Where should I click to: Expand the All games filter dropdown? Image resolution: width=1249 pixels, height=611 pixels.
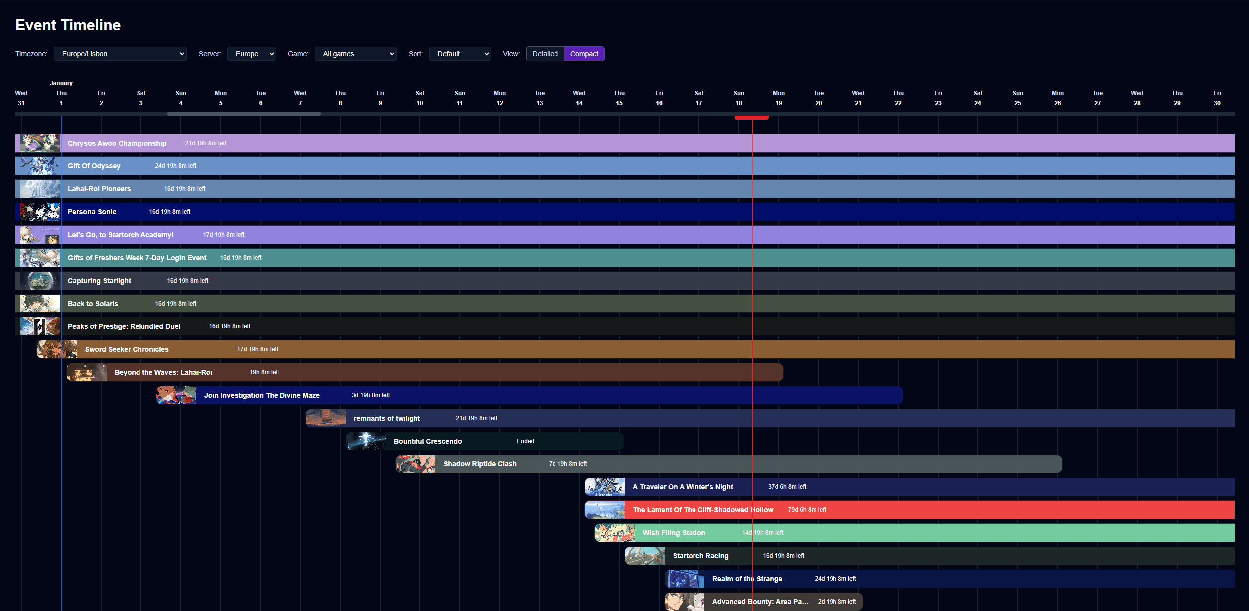[356, 54]
